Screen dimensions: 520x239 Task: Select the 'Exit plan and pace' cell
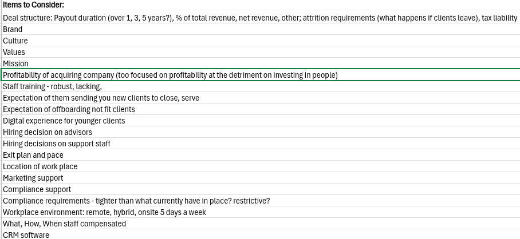coord(261,155)
